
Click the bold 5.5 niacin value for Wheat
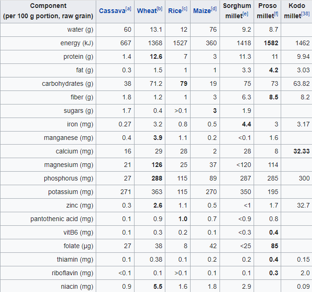click(158, 286)
